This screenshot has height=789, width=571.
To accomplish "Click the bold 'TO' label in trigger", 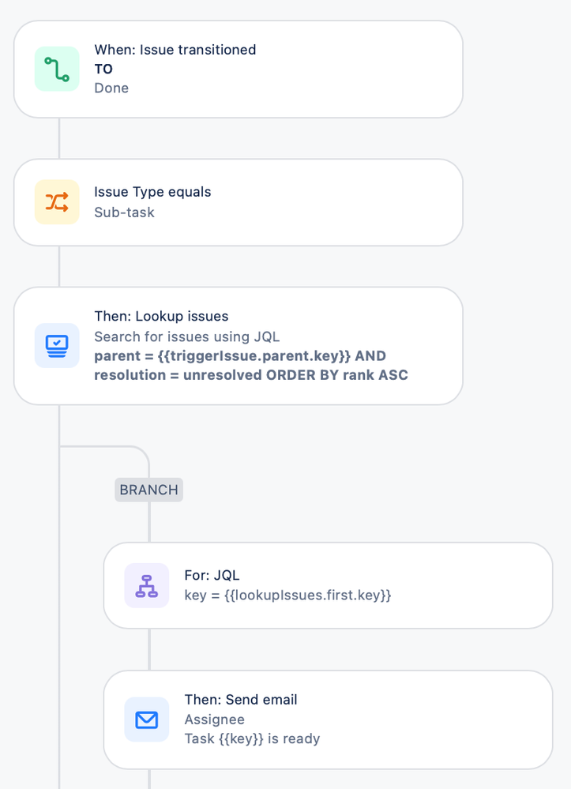I will (x=103, y=69).
